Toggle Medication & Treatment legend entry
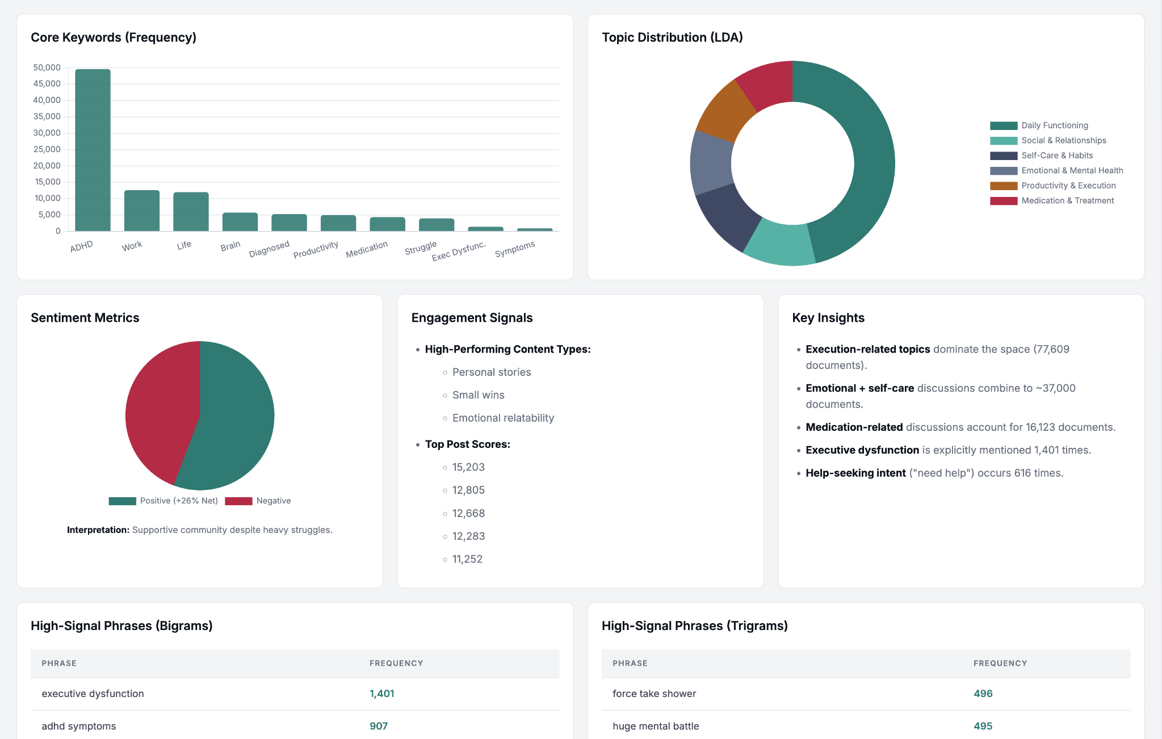 (x=1052, y=201)
